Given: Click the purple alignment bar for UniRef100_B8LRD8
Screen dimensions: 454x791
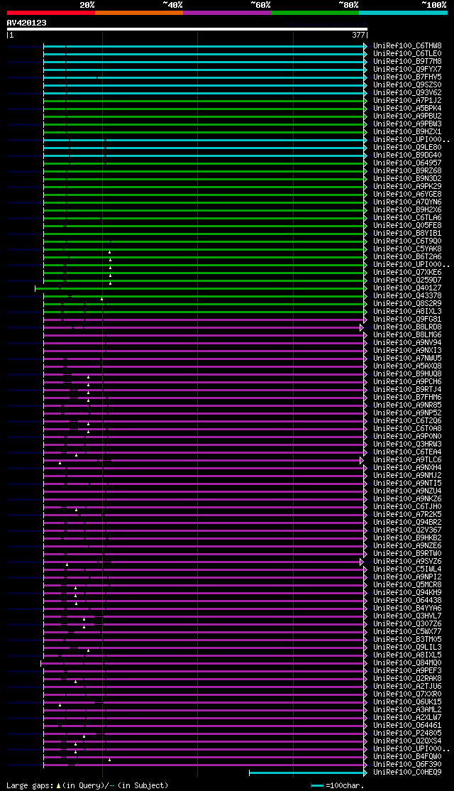Looking at the screenshot, I should pyautogui.click(x=204, y=327).
